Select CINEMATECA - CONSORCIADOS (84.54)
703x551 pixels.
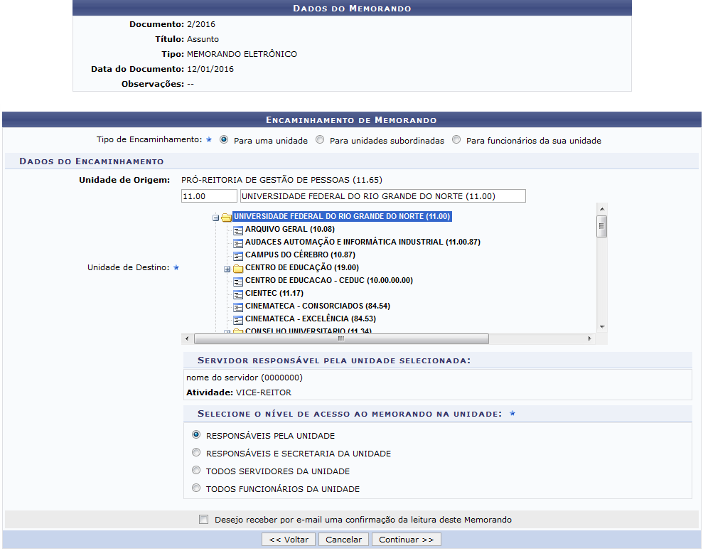tap(318, 306)
